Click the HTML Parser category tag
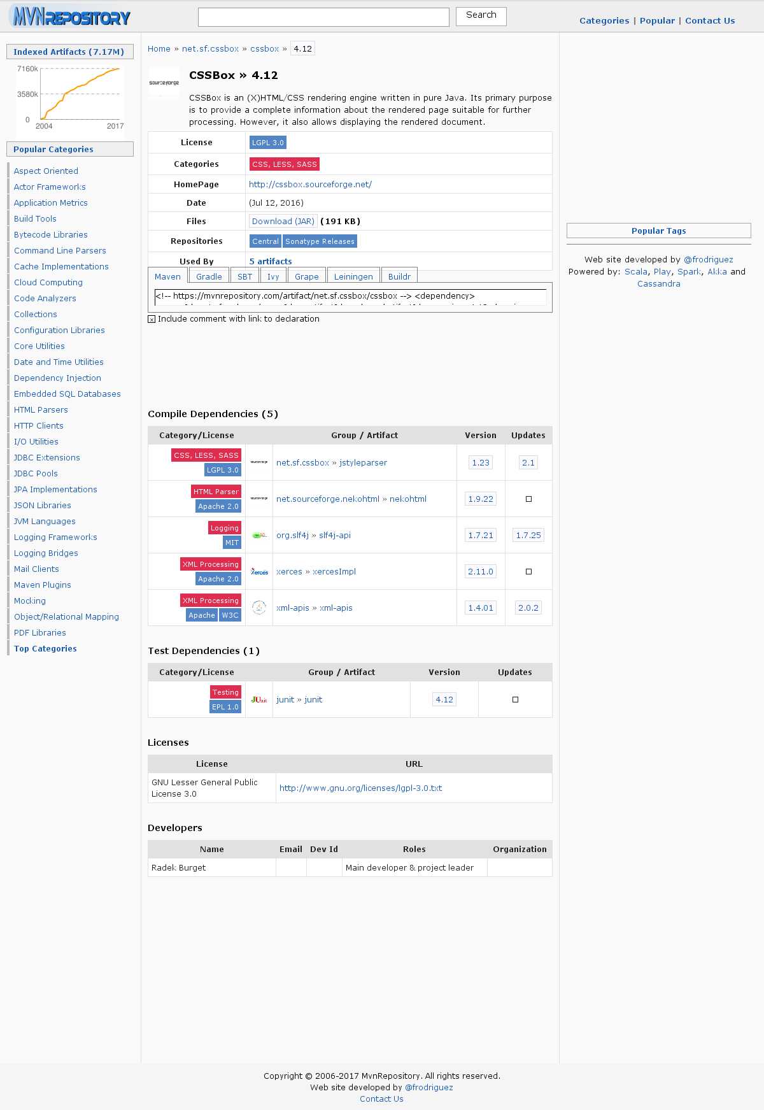764x1110 pixels. pos(216,492)
